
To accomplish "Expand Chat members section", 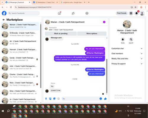I will (x=127, y=54).
